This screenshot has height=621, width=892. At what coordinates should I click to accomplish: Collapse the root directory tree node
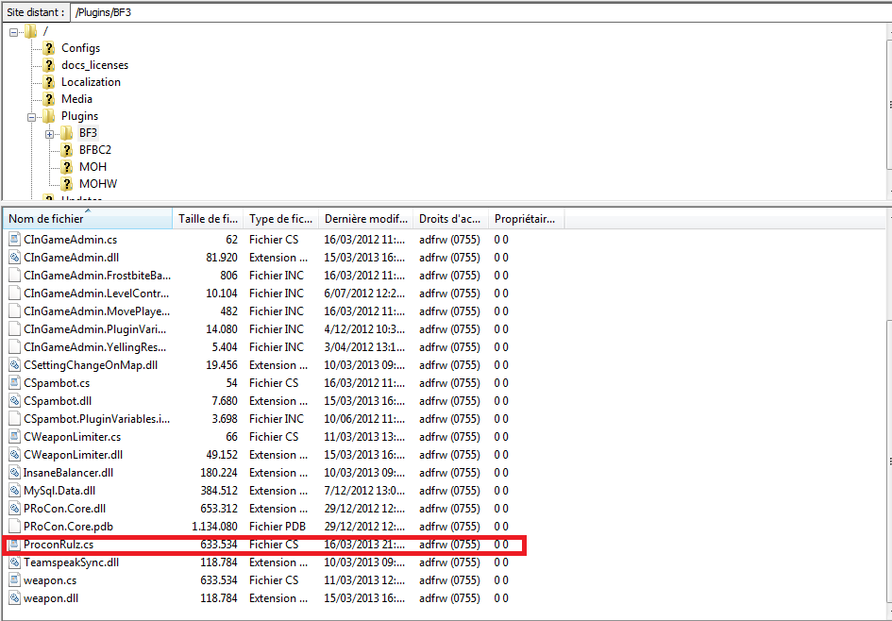click(14, 32)
